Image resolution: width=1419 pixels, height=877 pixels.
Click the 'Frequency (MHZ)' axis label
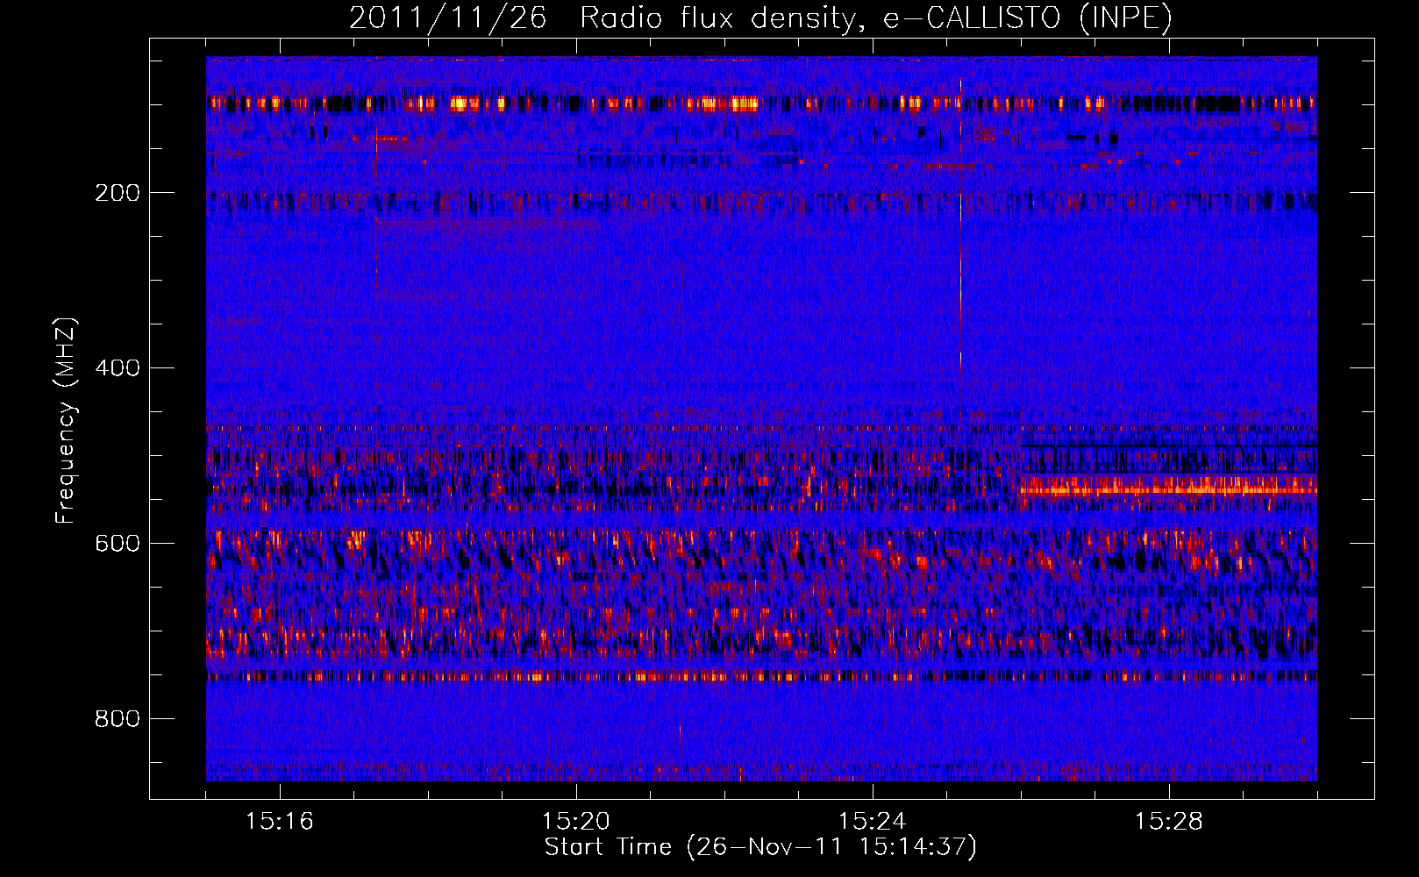coord(65,421)
